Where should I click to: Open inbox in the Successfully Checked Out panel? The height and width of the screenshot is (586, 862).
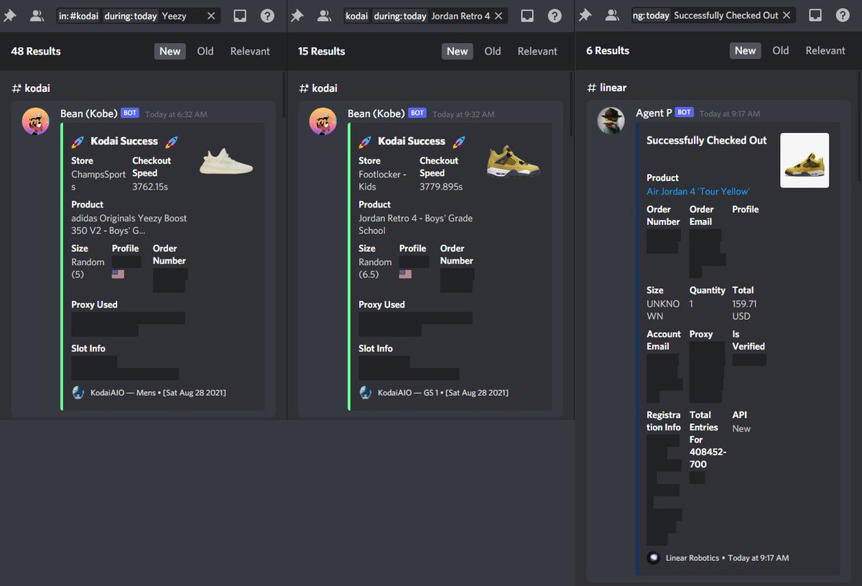pos(815,15)
